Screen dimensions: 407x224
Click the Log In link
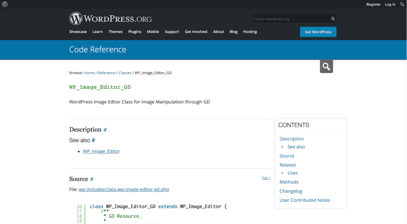(390, 4)
